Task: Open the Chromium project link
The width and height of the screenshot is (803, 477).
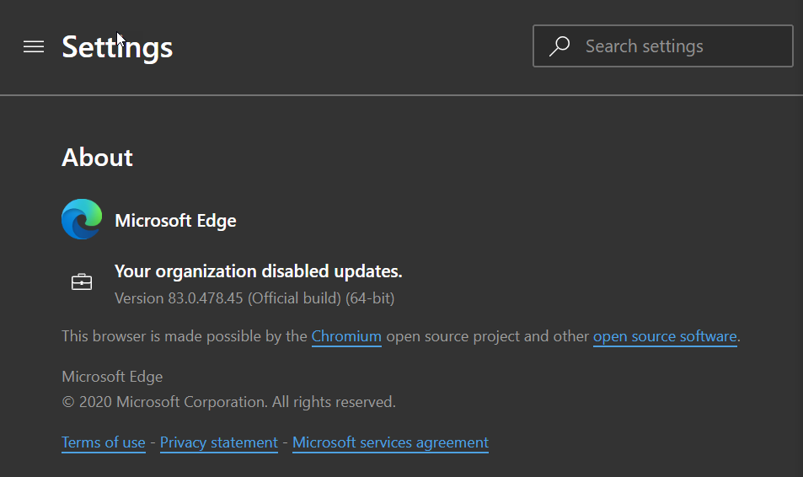Action: (x=346, y=336)
